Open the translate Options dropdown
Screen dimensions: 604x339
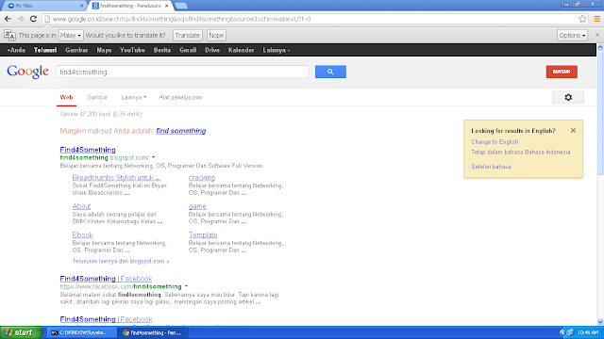click(x=572, y=36)
